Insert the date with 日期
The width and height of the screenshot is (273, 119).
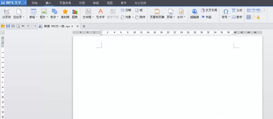126,10
